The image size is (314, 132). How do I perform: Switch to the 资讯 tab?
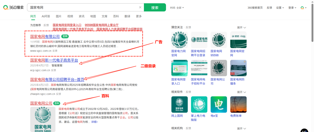(x=81, y=16)
